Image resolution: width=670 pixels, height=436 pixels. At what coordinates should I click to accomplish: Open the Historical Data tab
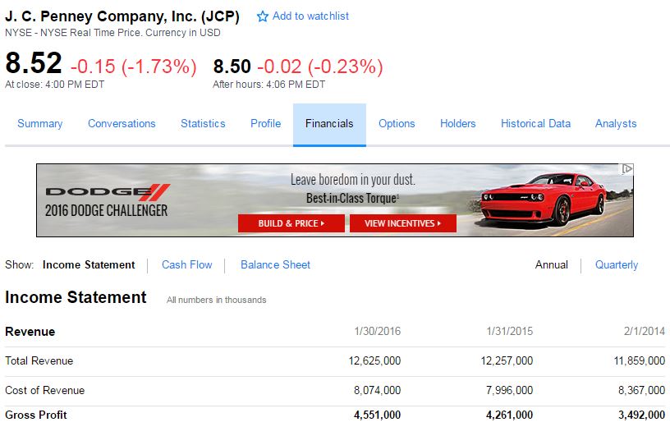[x=535, y=123]
